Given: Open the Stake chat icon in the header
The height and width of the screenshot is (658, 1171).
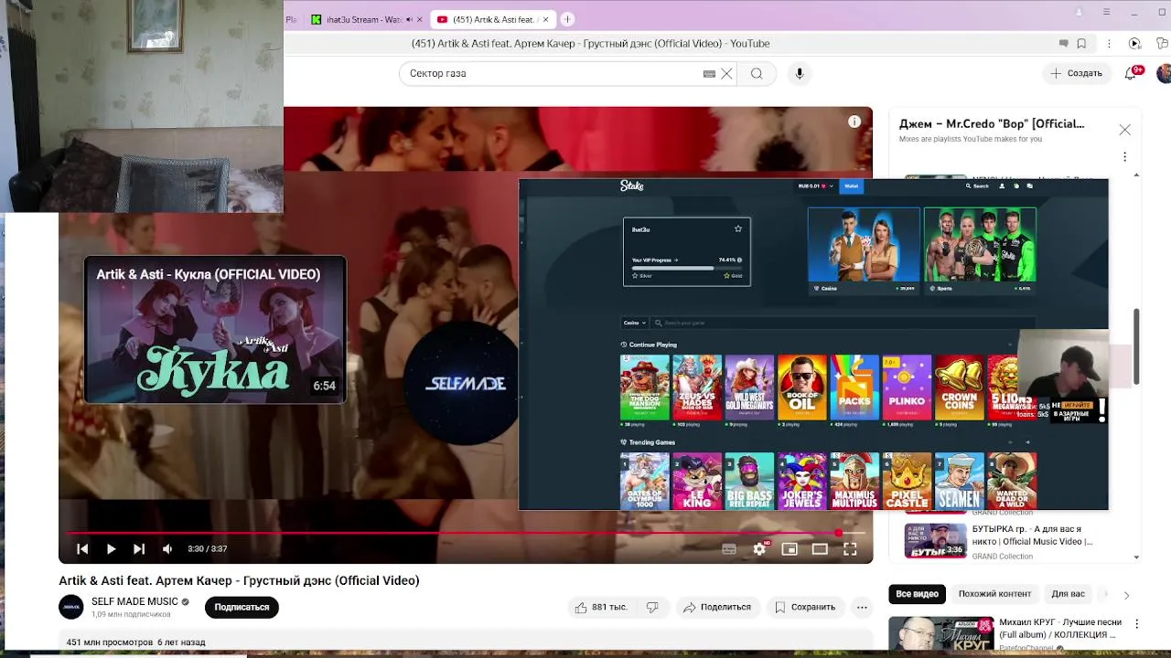Looking at the screenshot, I should [1029, 186].
